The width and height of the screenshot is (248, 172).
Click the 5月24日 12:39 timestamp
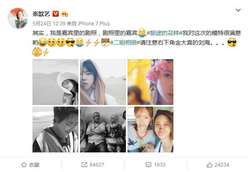pyautogui.click(x=49, y=24)
